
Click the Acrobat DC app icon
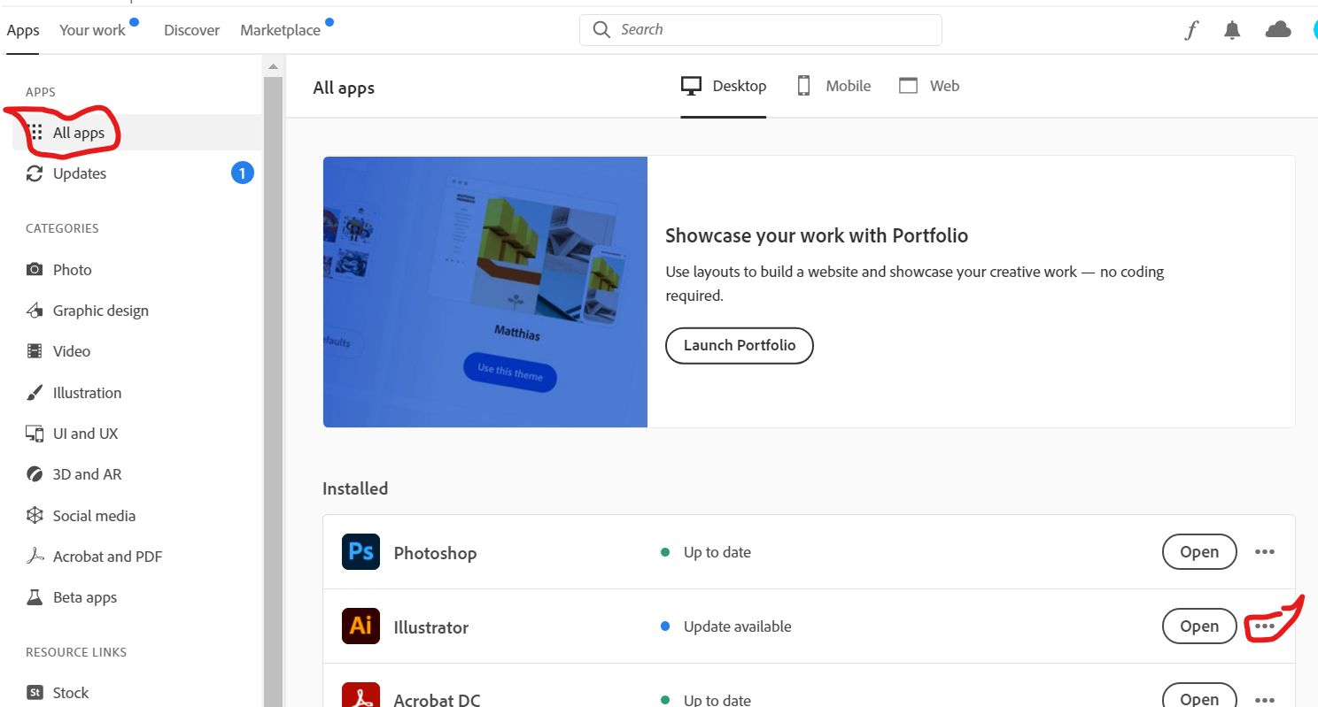(x=361, y=696)
